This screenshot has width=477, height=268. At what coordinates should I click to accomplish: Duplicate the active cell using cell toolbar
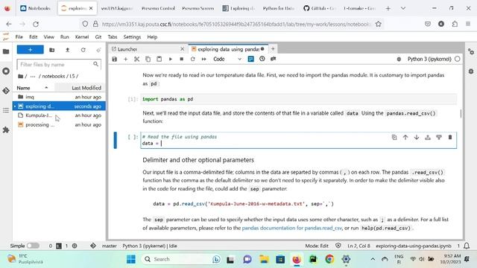[x=394, y=137]
